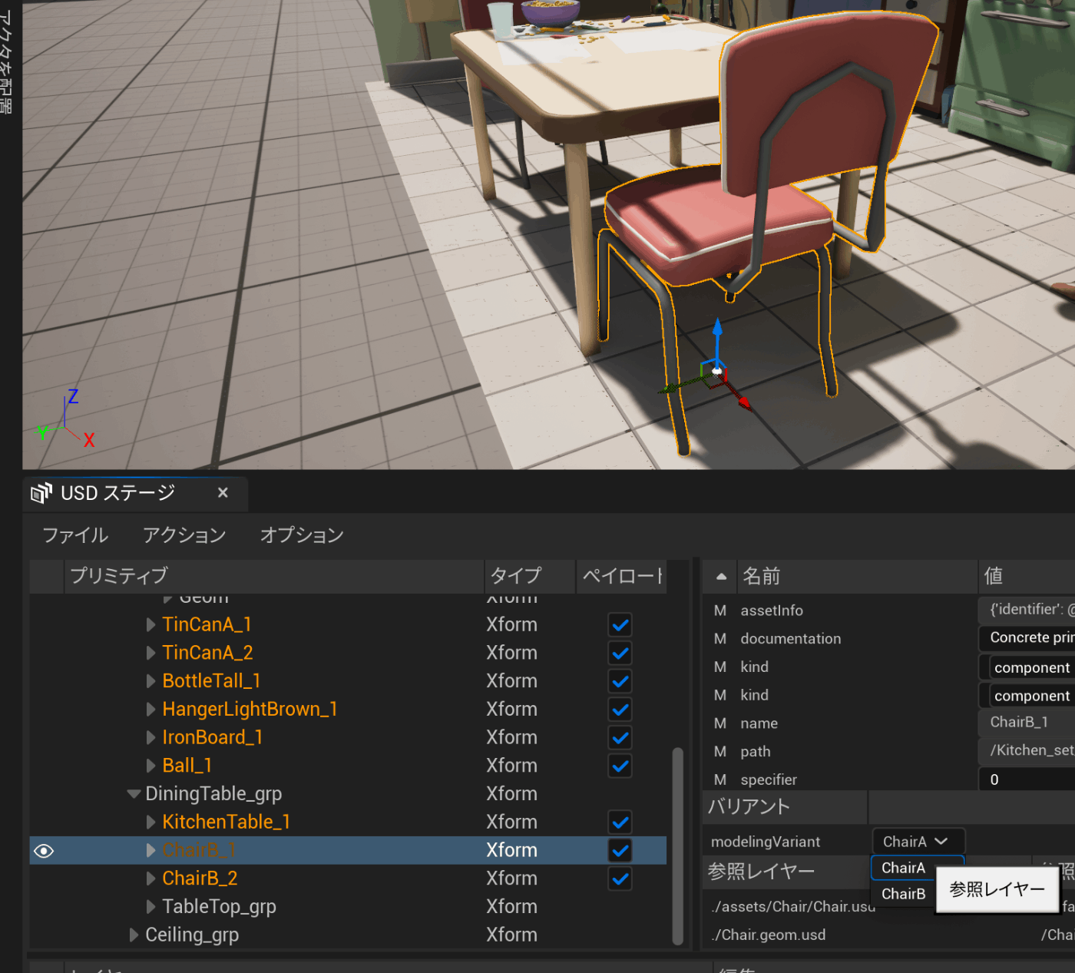Toggle the payload checkbox for ChairB_2
Image resolution: width=1075 pixels, height=973 pixels.
620,879
